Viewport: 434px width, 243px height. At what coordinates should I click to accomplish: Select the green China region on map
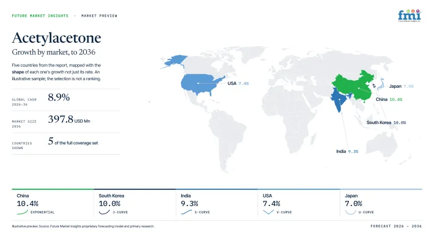(354, 85)
